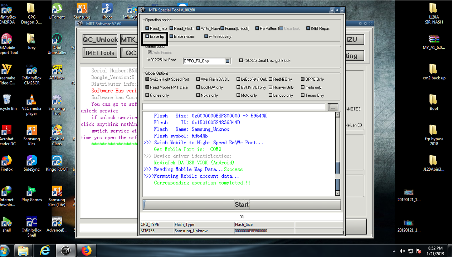Image resolution: width=458 pixels, height=257 pixels.
Task: Click the browse '...' button
Action: click(x=333, y=107)
